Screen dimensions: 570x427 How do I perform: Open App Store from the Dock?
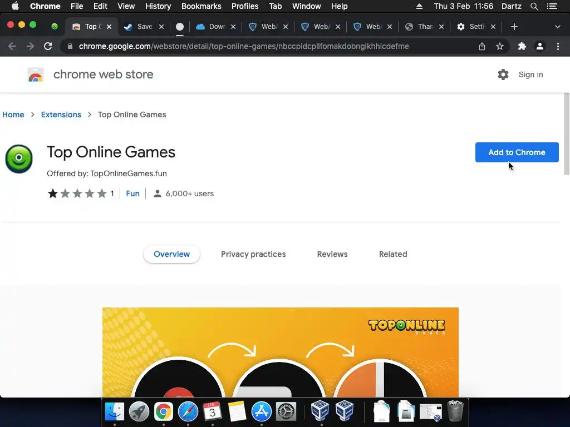click(x=262, y=411)
